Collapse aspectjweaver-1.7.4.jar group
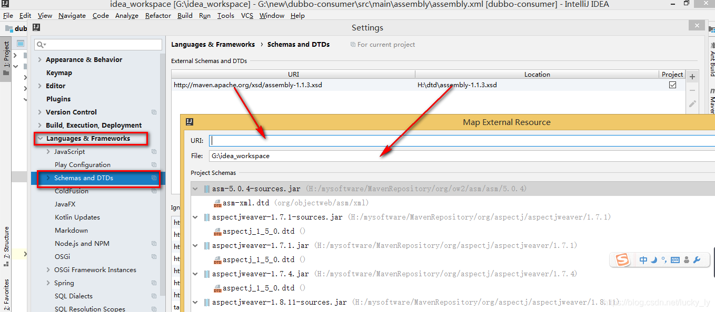Viewport: 715px width, 312px height. click(196, 274)
